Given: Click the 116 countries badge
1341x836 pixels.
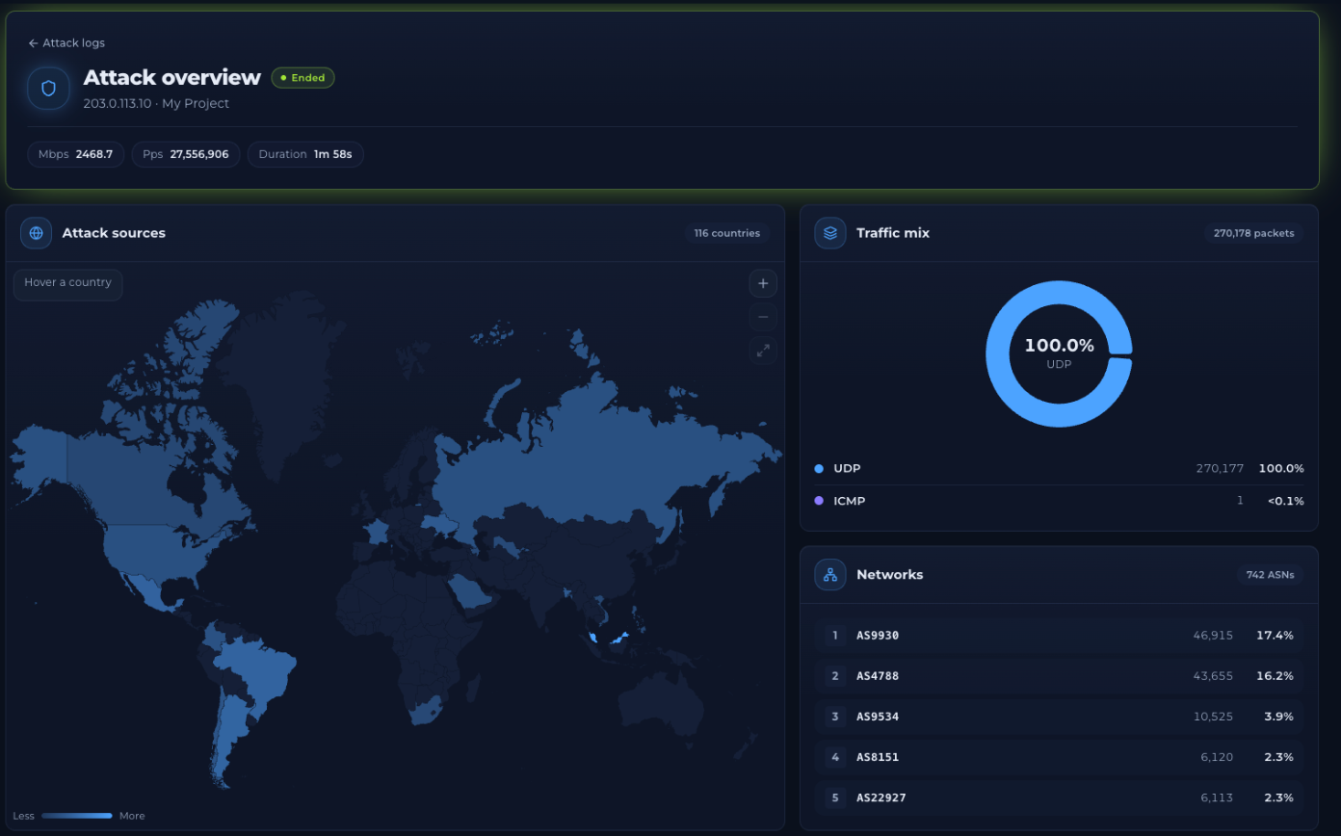Looking at the screenshot, I should pyautogui.click(x=727, y=233).
